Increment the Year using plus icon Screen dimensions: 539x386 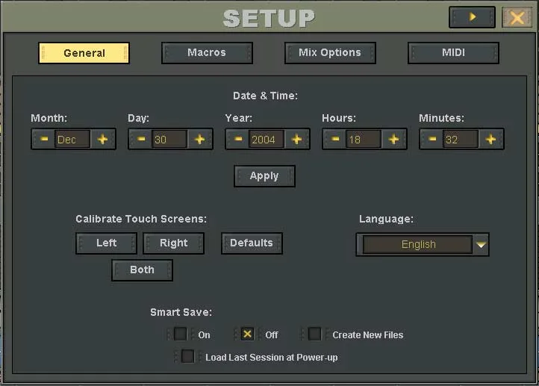296,139
